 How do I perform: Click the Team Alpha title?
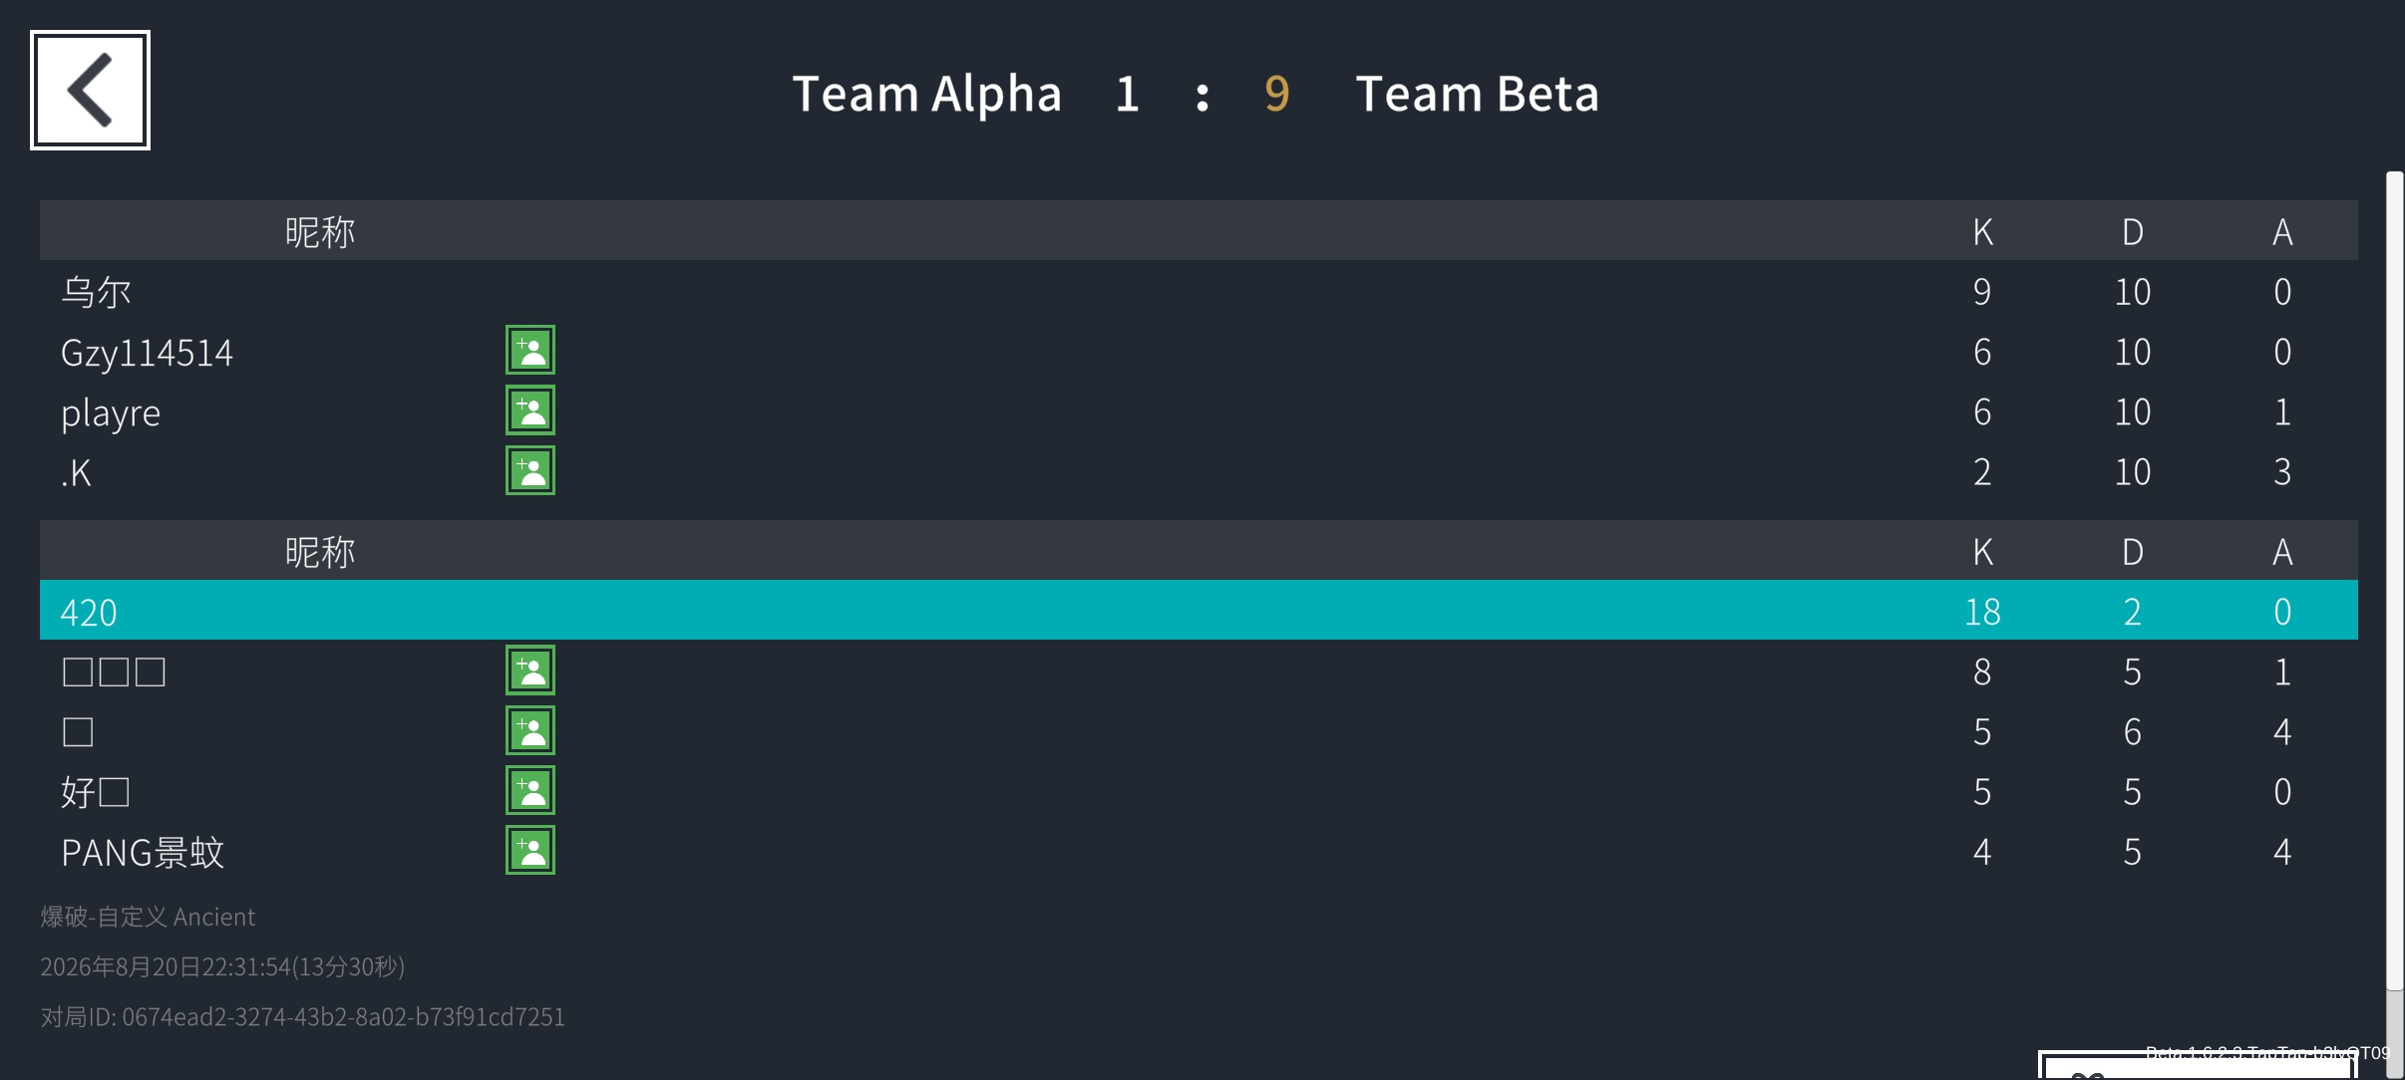pos(927,94)
